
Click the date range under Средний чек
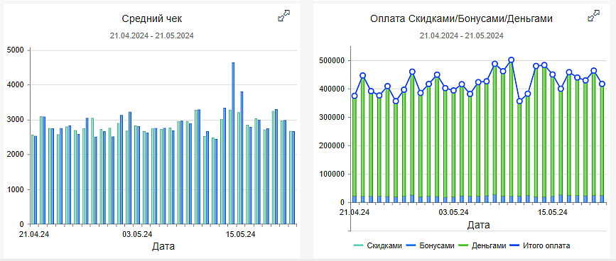(x=151, y=35)
